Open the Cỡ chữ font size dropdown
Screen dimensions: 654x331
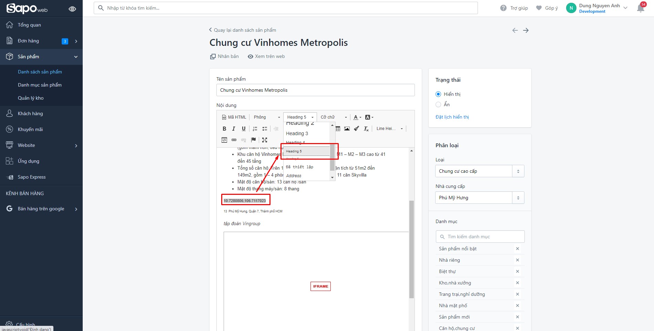click(334, 117)
